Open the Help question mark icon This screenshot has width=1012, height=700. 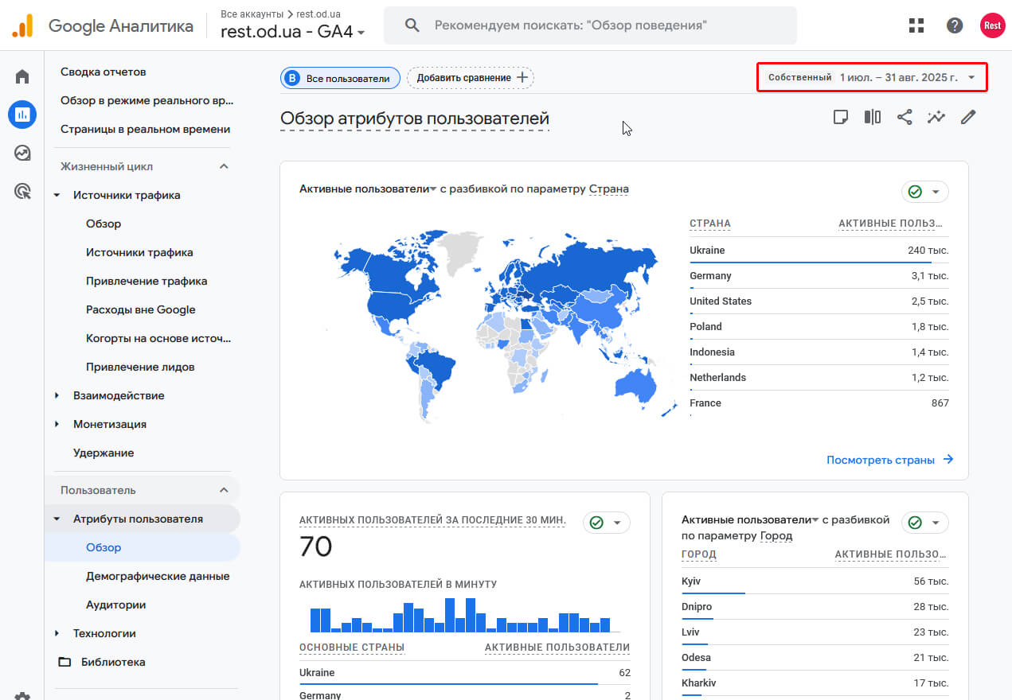click(x=955, y=25)
